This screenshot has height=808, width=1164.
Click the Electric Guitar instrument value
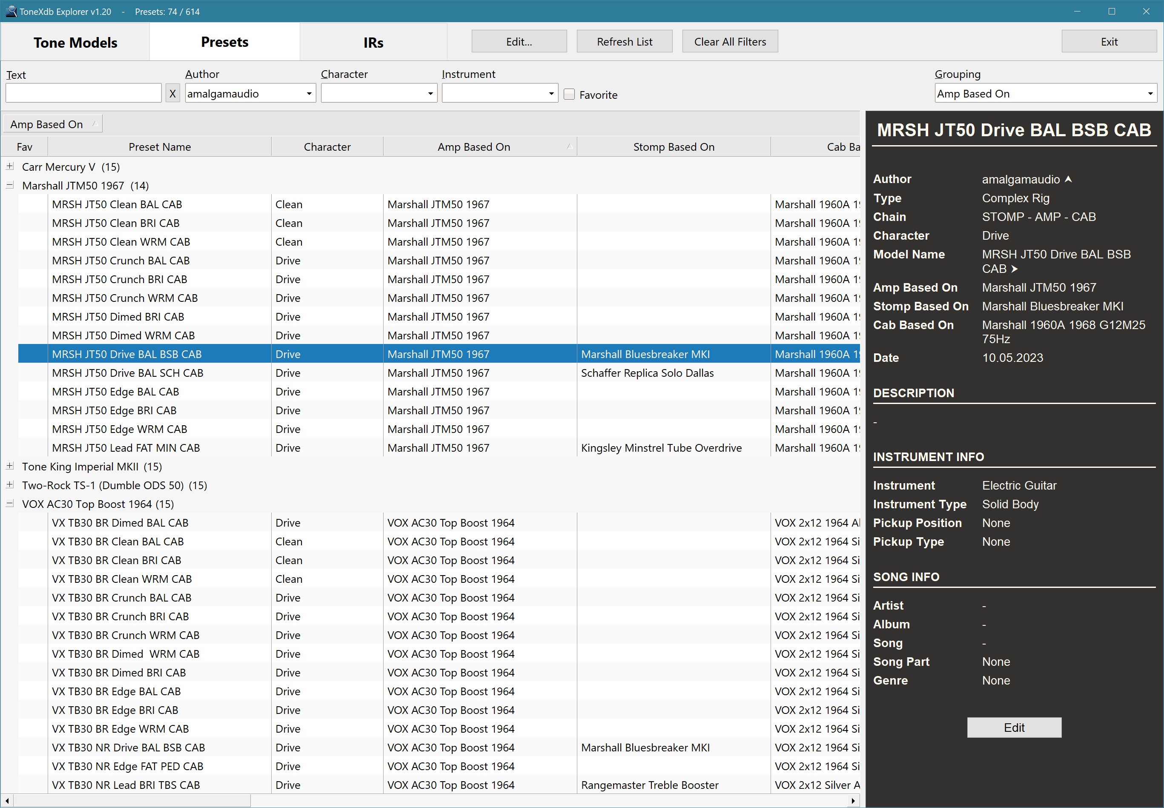(1019, 485)
